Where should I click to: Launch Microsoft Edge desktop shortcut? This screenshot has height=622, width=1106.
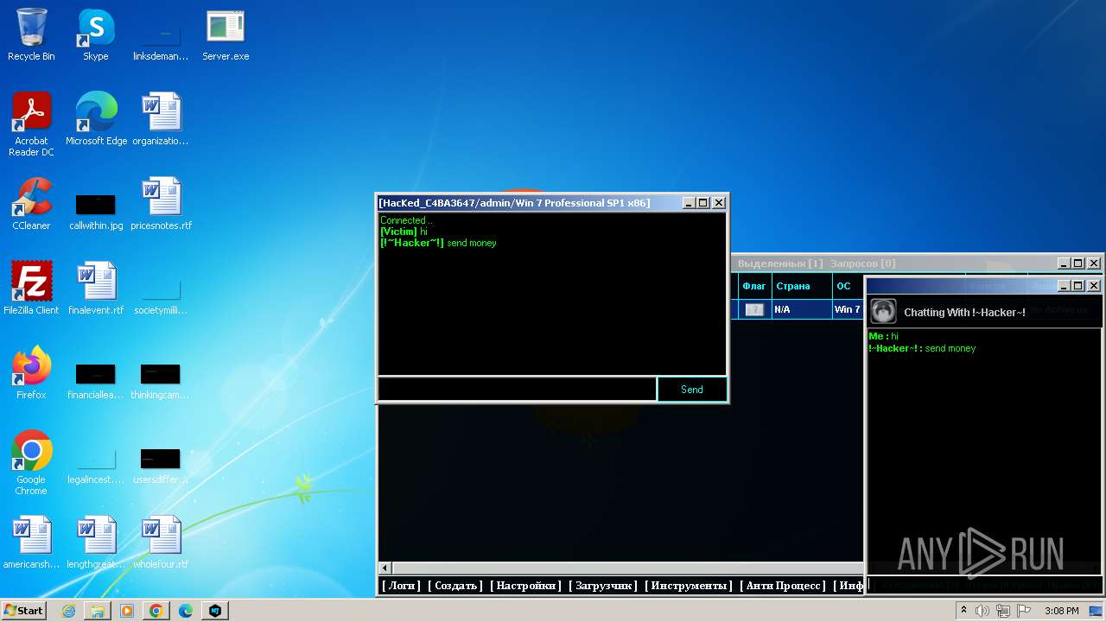tap(96, 119)
